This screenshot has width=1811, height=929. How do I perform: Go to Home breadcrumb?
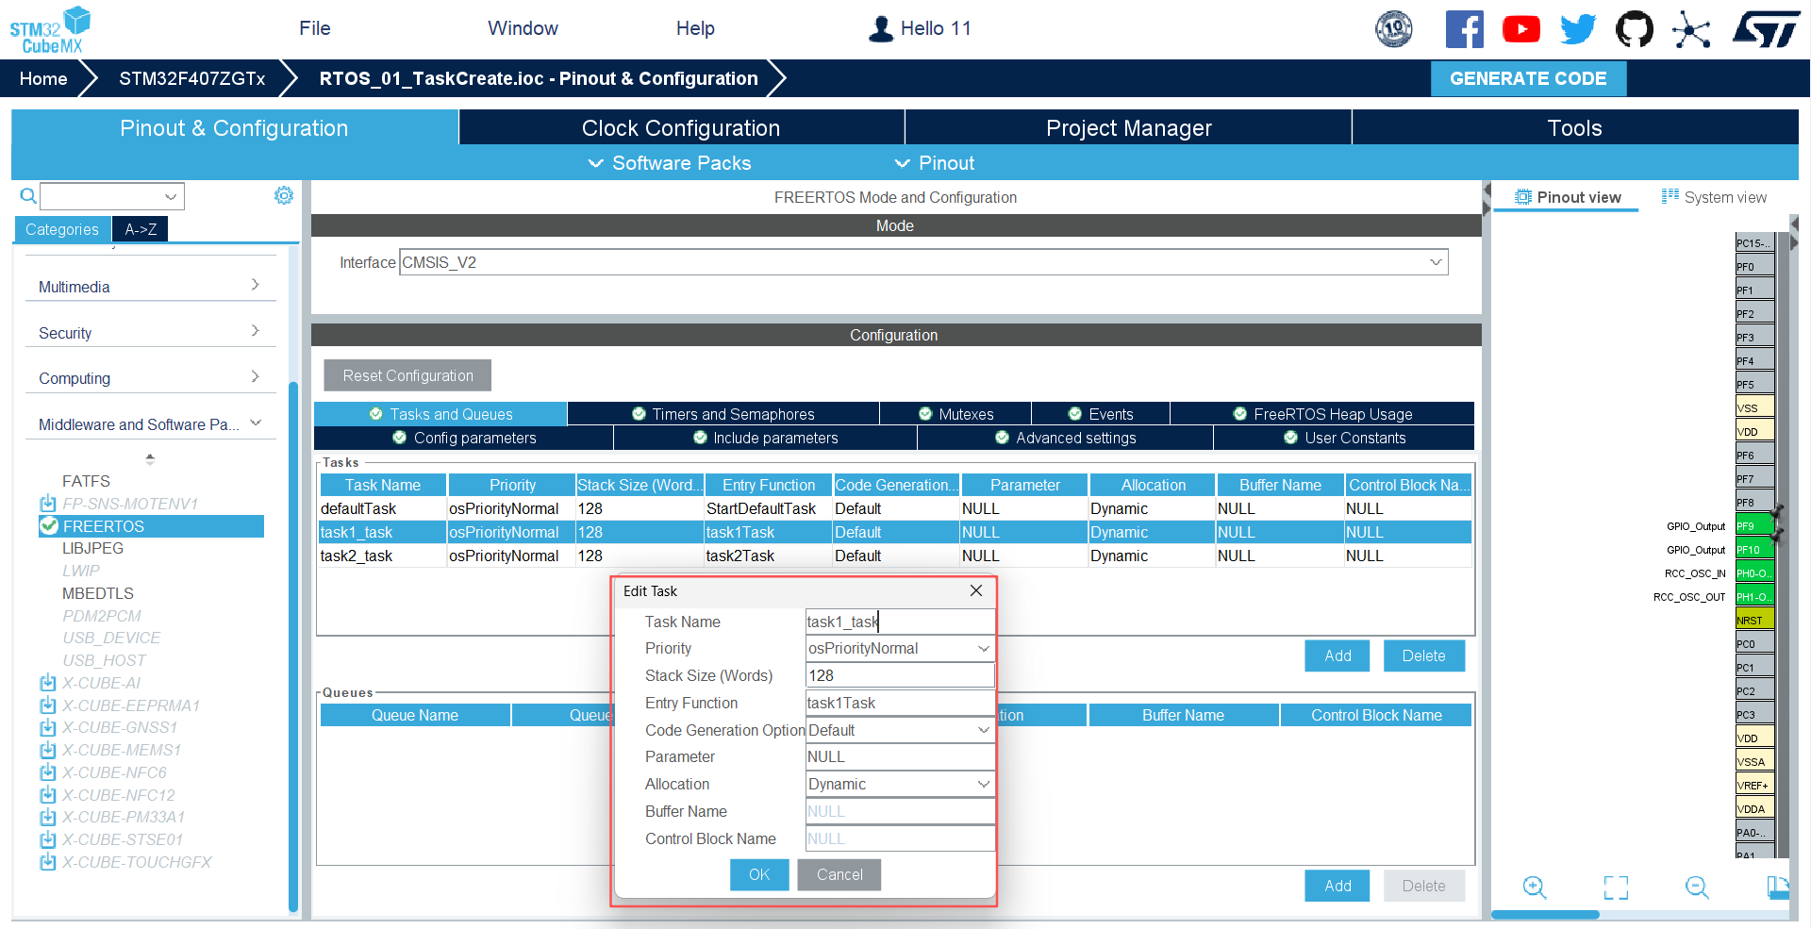43,78
